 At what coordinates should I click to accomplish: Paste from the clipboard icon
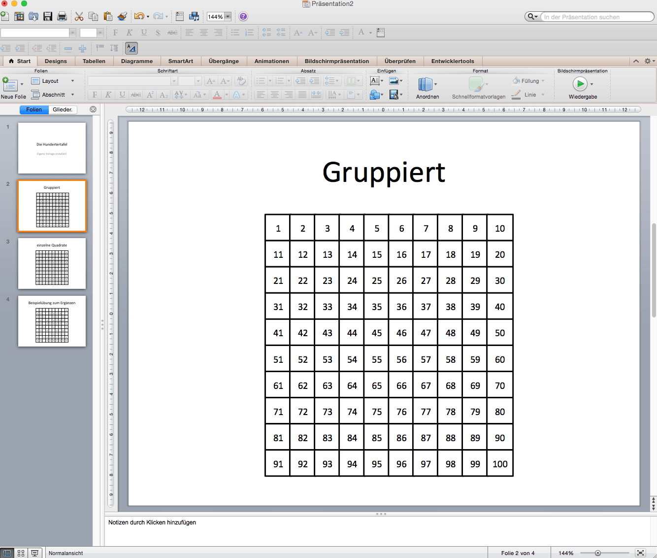pyautogui.click(x=108, y=16)
